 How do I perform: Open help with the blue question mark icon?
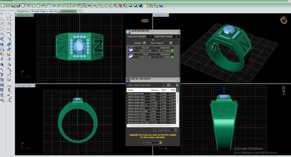tap(161, 5)
